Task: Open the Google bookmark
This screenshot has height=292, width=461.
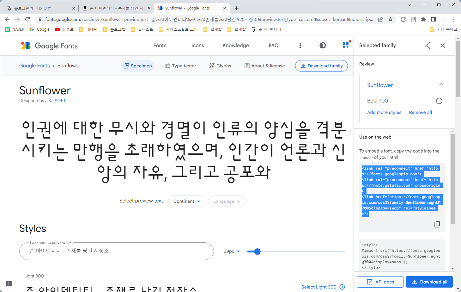Action: (x=40, y=29)
